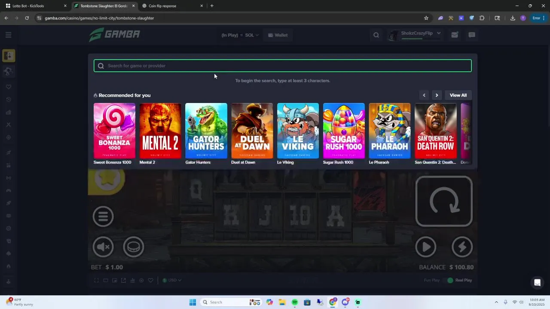Focus the Search for game or provider field

(283, 66)
